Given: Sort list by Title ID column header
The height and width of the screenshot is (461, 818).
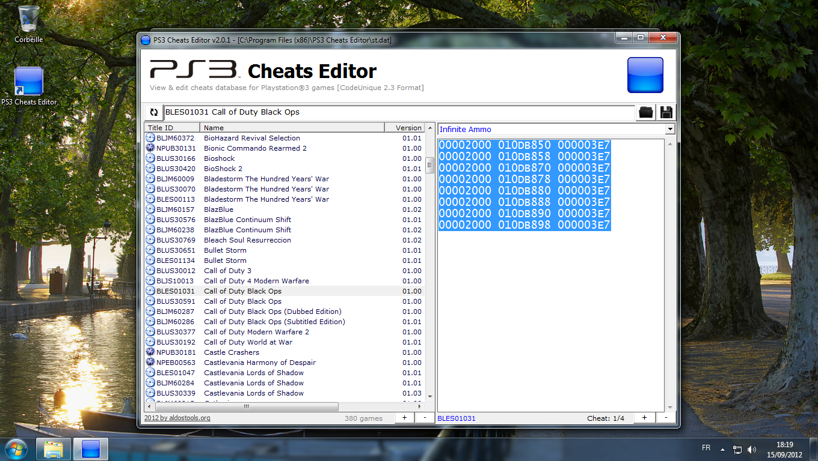Looking at the screenshot, I should [172, 128].
